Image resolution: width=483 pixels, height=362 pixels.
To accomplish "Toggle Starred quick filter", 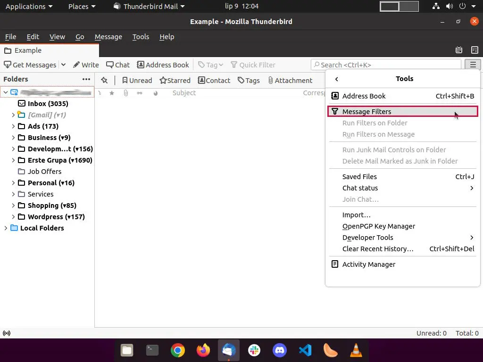I will (175, 80).
